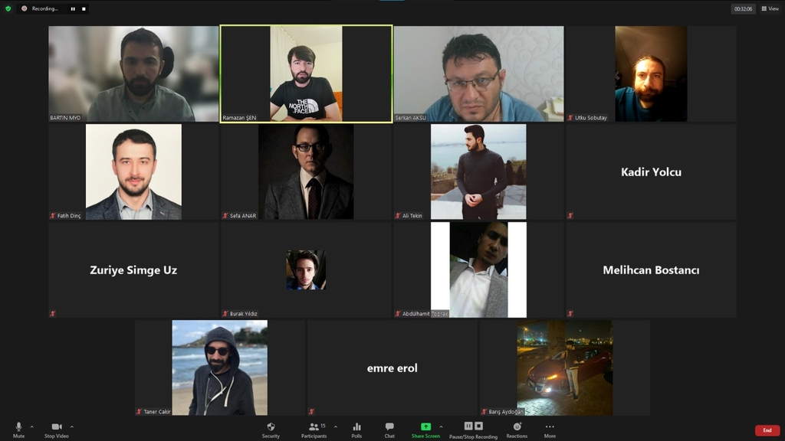Select the Kadir Yolcu participant tile
Viewport: 785px width, 441px height.
[x=651, y=172]
